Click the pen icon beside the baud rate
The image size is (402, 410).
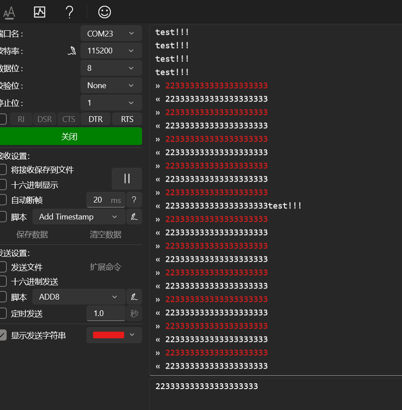(71, 51)
